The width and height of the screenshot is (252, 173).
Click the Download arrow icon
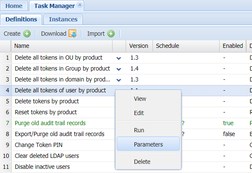[72, 34]
